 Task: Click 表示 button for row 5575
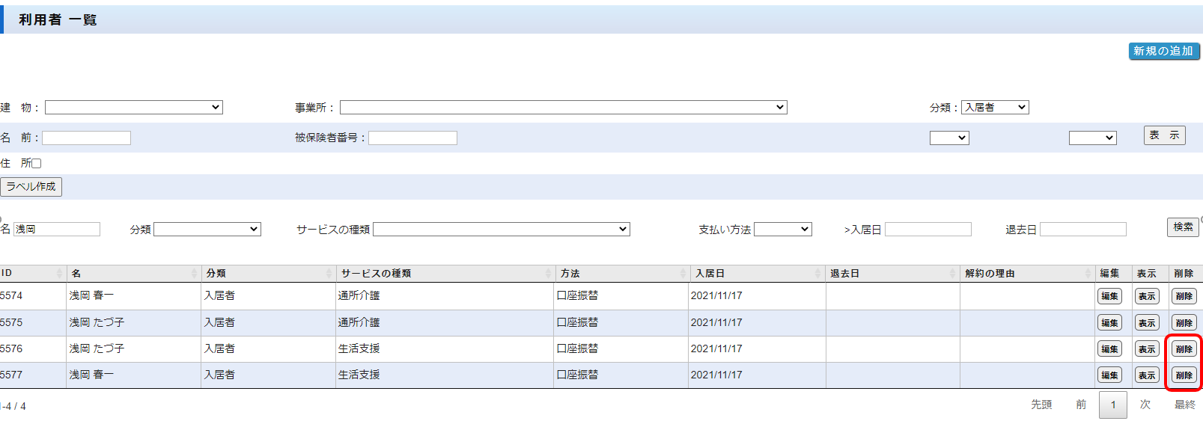click(x=1146, y=323)
